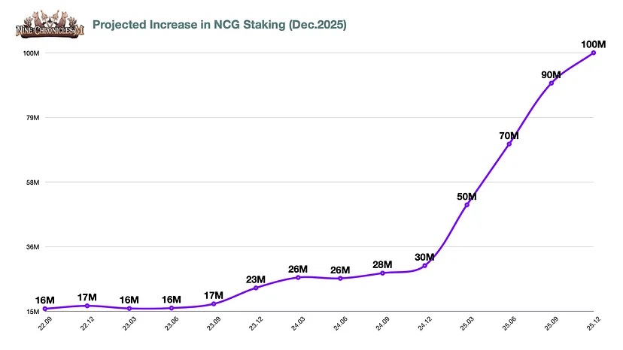The image size is (623, 350).
Task: Select the 50M data point at 25.03
Action: tap(466, 205)
